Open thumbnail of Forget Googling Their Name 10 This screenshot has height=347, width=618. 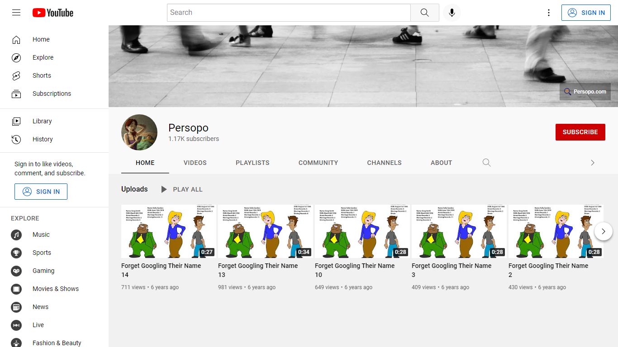(362, 231)
